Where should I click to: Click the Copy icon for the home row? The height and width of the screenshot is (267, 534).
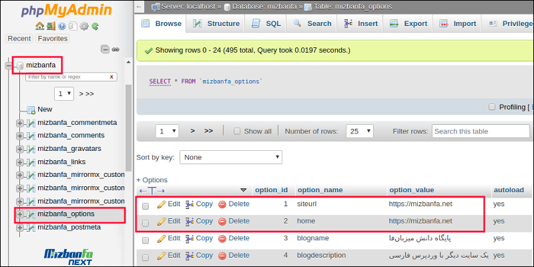190,222
